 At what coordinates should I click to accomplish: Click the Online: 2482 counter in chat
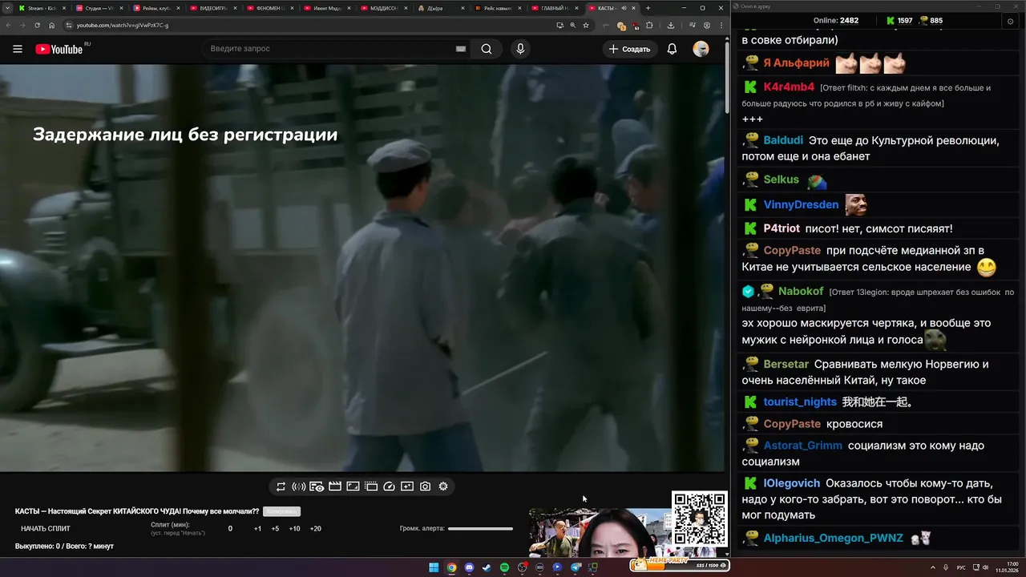[836, 21]
